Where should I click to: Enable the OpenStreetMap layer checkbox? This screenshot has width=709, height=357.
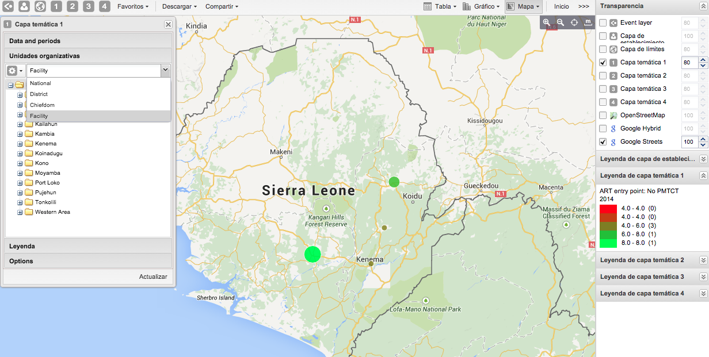pyautogui.click(x=603, y=116)
